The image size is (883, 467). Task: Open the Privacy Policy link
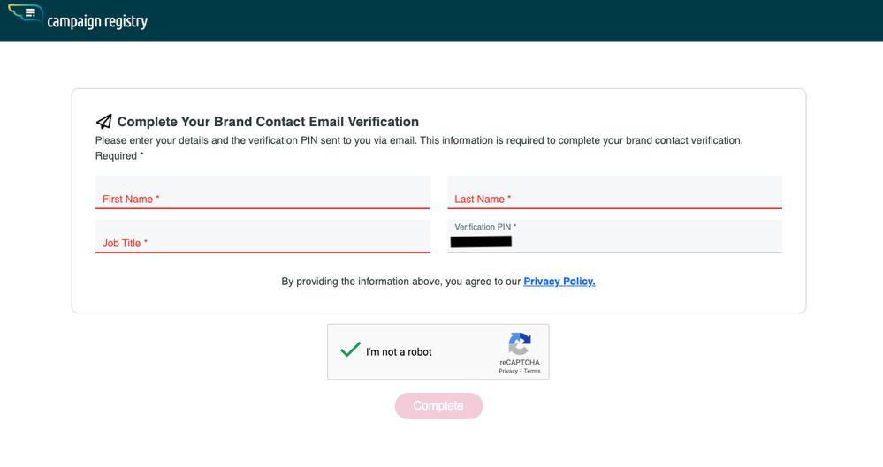click(x=559, y=282)
